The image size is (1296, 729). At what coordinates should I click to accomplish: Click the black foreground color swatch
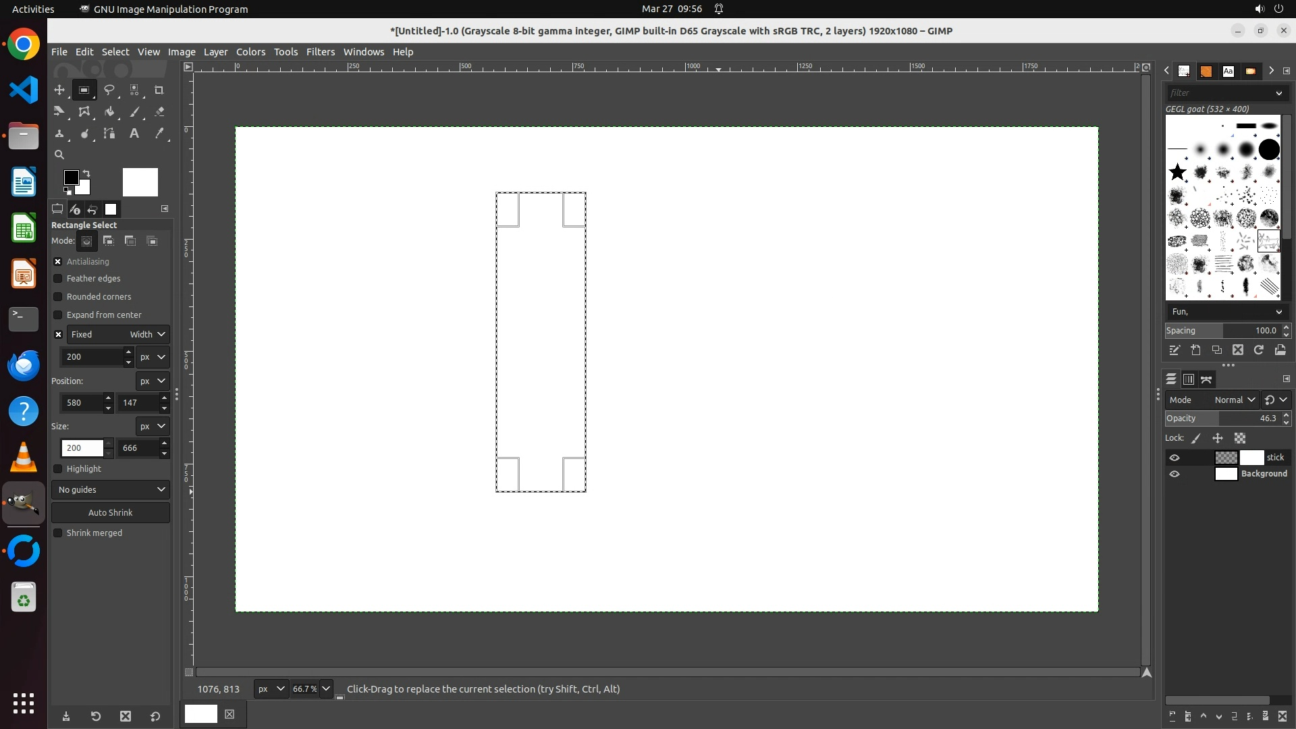tap(70, 177)
